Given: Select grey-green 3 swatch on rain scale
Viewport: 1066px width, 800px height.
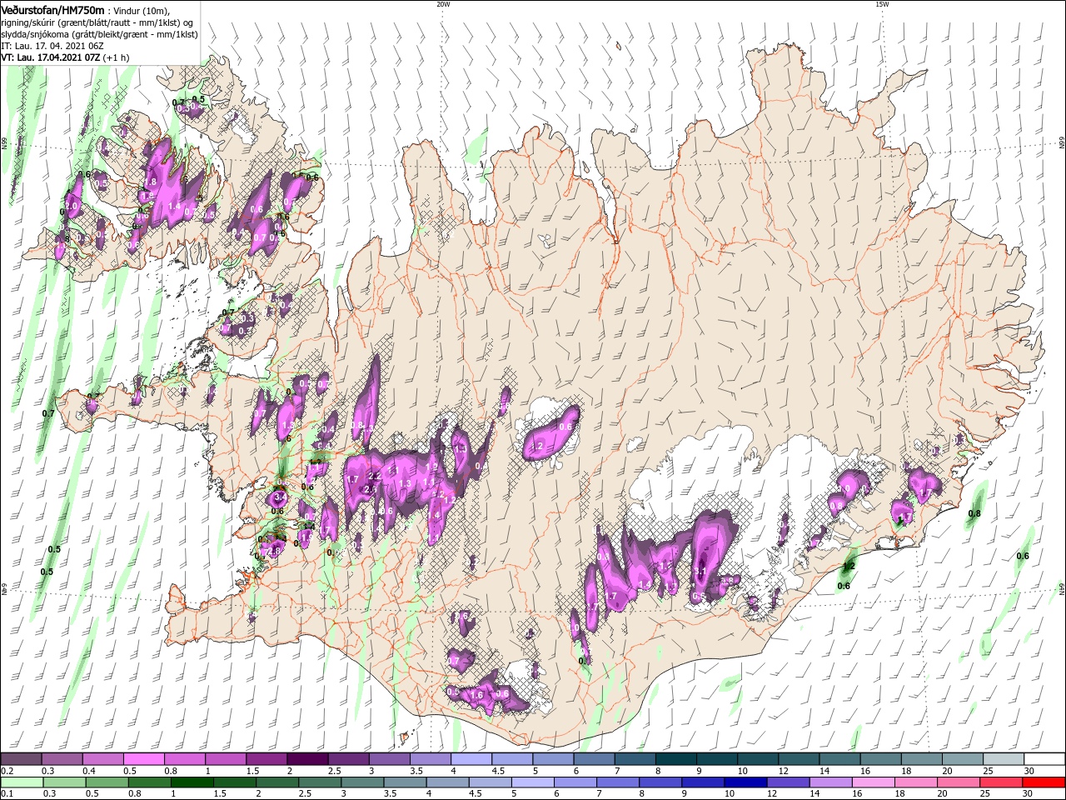Looking at the screenshot, I should pyautogui.click(x=362, y=782).
